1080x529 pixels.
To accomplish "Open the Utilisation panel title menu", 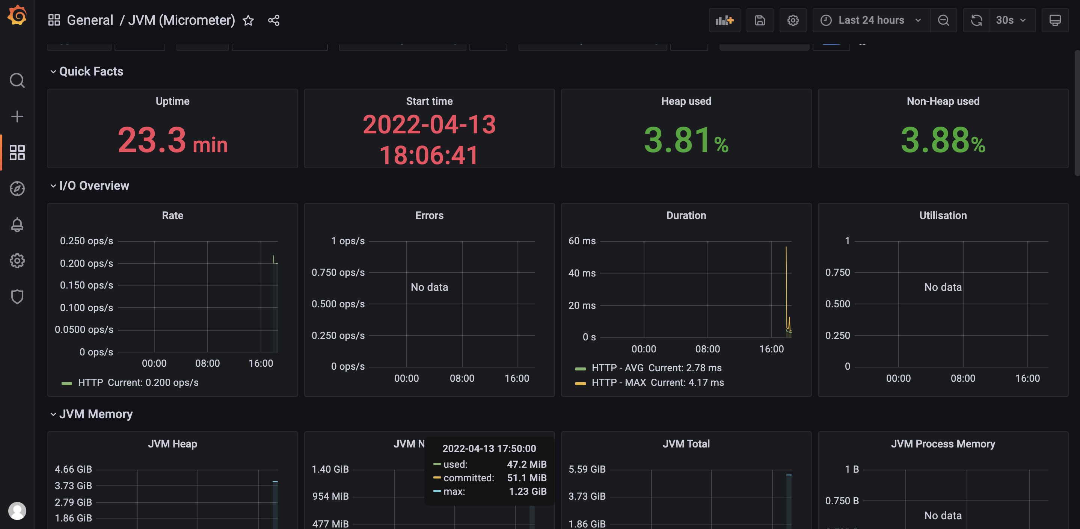I will click(x=943, y=215).
